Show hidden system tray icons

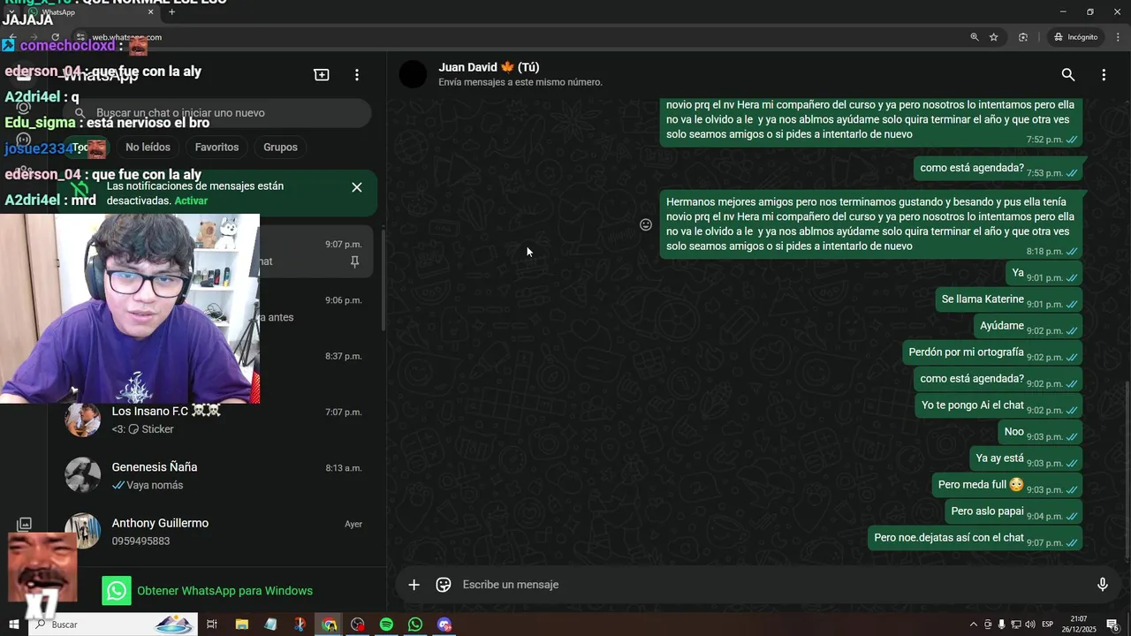[x=974, y=625]
